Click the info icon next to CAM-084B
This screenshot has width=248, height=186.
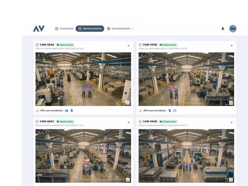[x=140, y=45]
